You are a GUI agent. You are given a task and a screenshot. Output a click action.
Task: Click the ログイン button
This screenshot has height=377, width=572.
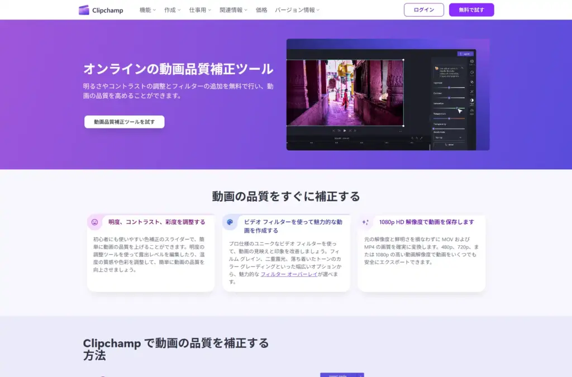[424, 10]
